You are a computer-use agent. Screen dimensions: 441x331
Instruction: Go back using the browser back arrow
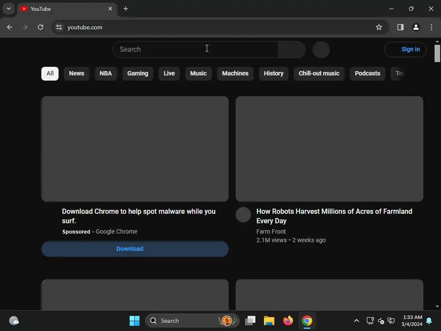(9, 27)
